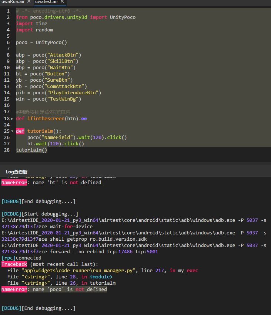Click the 'import random' line

tap(34, 30)
